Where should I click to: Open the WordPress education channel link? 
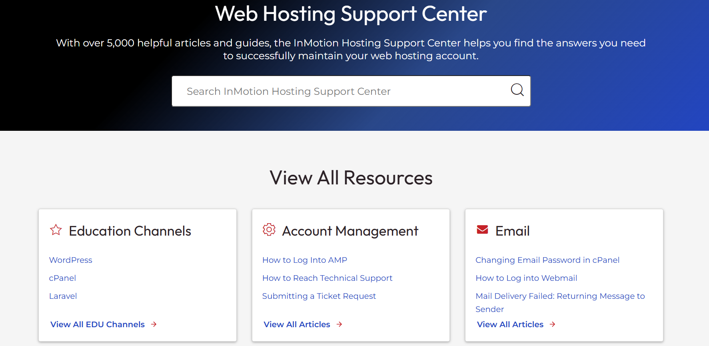coord(71,260)
